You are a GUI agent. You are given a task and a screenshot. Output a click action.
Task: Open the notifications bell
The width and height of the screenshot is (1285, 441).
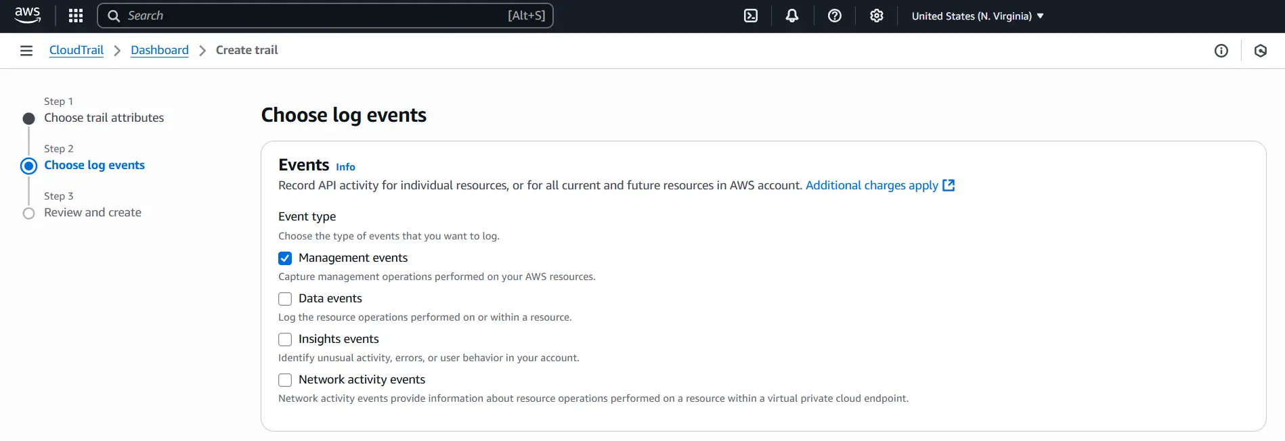(791, 16)
